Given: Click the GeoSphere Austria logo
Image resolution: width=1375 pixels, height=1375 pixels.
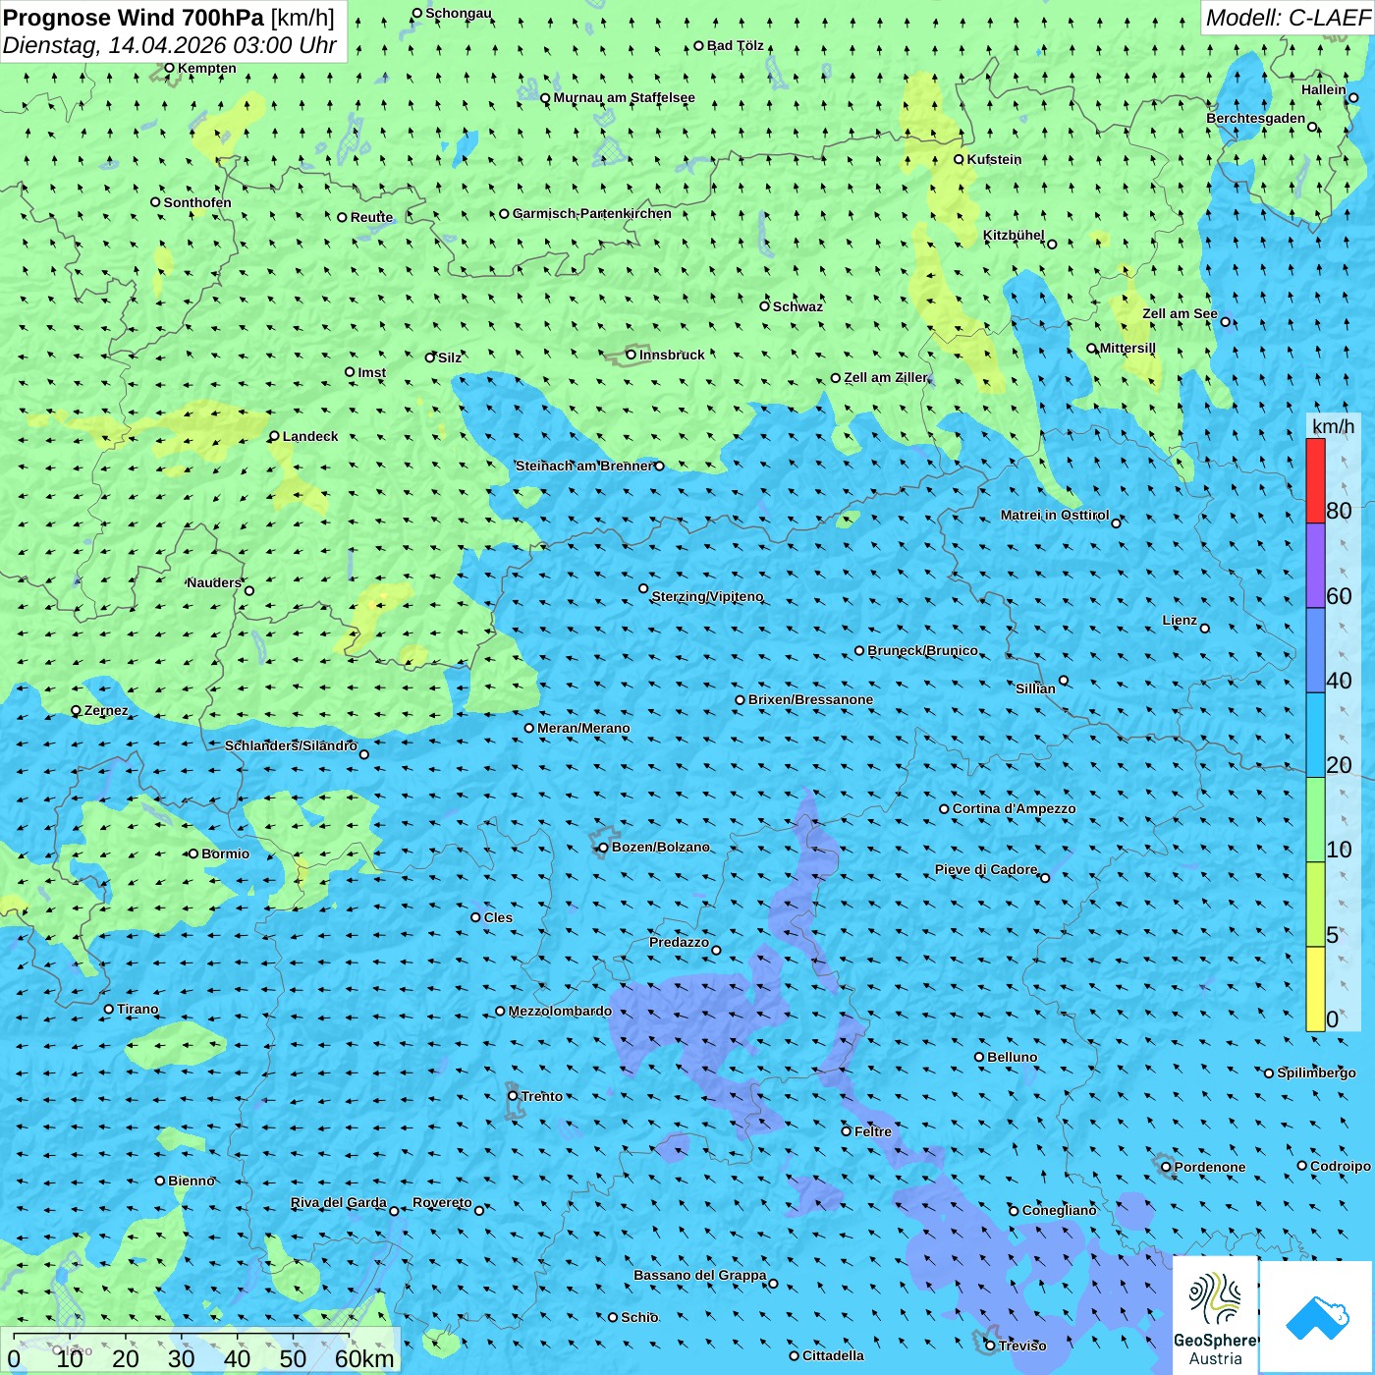Looking at the screenshot, I should pos(1215,1314).
